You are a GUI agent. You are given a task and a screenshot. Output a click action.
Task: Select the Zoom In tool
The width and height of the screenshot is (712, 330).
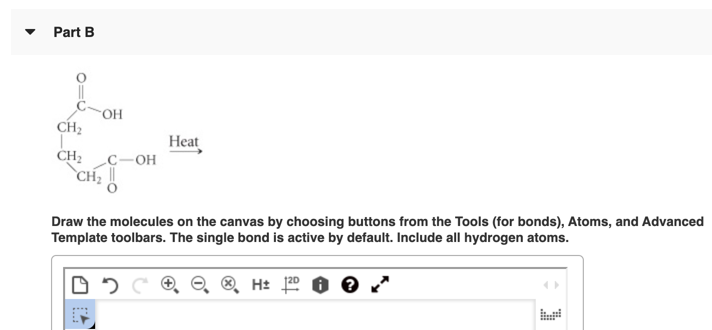(x=169, y=285)
